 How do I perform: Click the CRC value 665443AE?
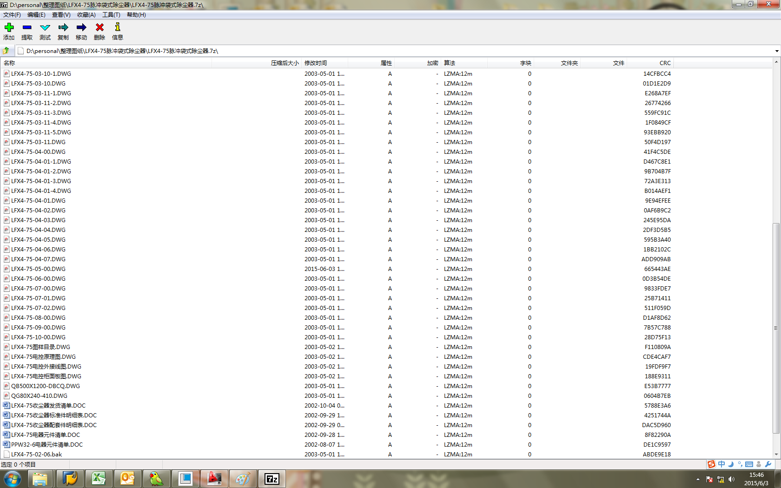[x=657, y=269]
